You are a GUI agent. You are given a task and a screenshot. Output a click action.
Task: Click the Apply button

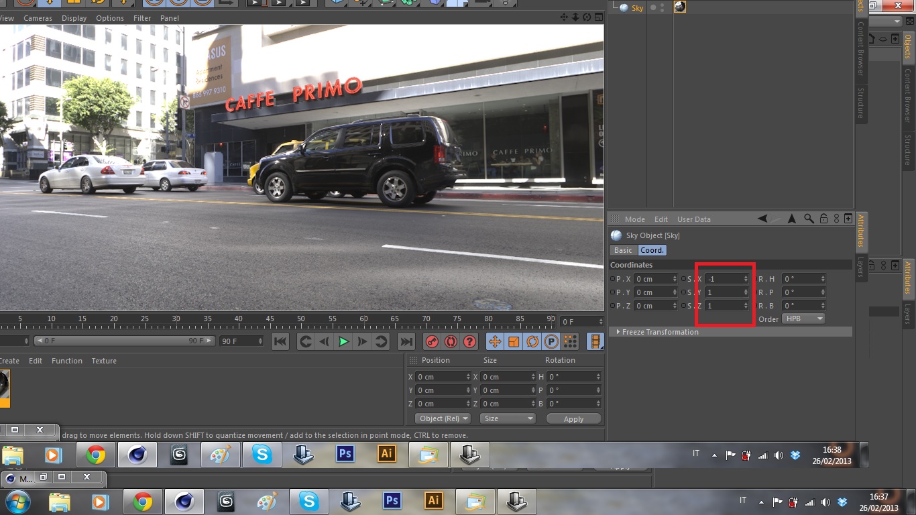click(x=573, y=418)
